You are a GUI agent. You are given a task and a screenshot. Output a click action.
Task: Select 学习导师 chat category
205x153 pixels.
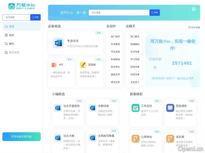pyautogui.click(x=135, y=59)
